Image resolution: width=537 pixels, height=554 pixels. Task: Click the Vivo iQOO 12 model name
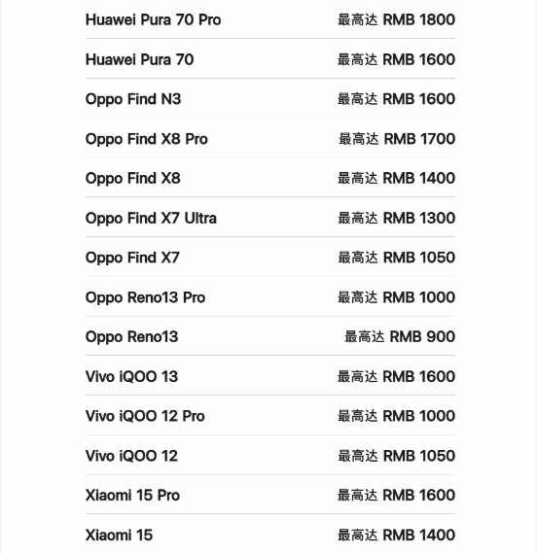coord(131,456)
